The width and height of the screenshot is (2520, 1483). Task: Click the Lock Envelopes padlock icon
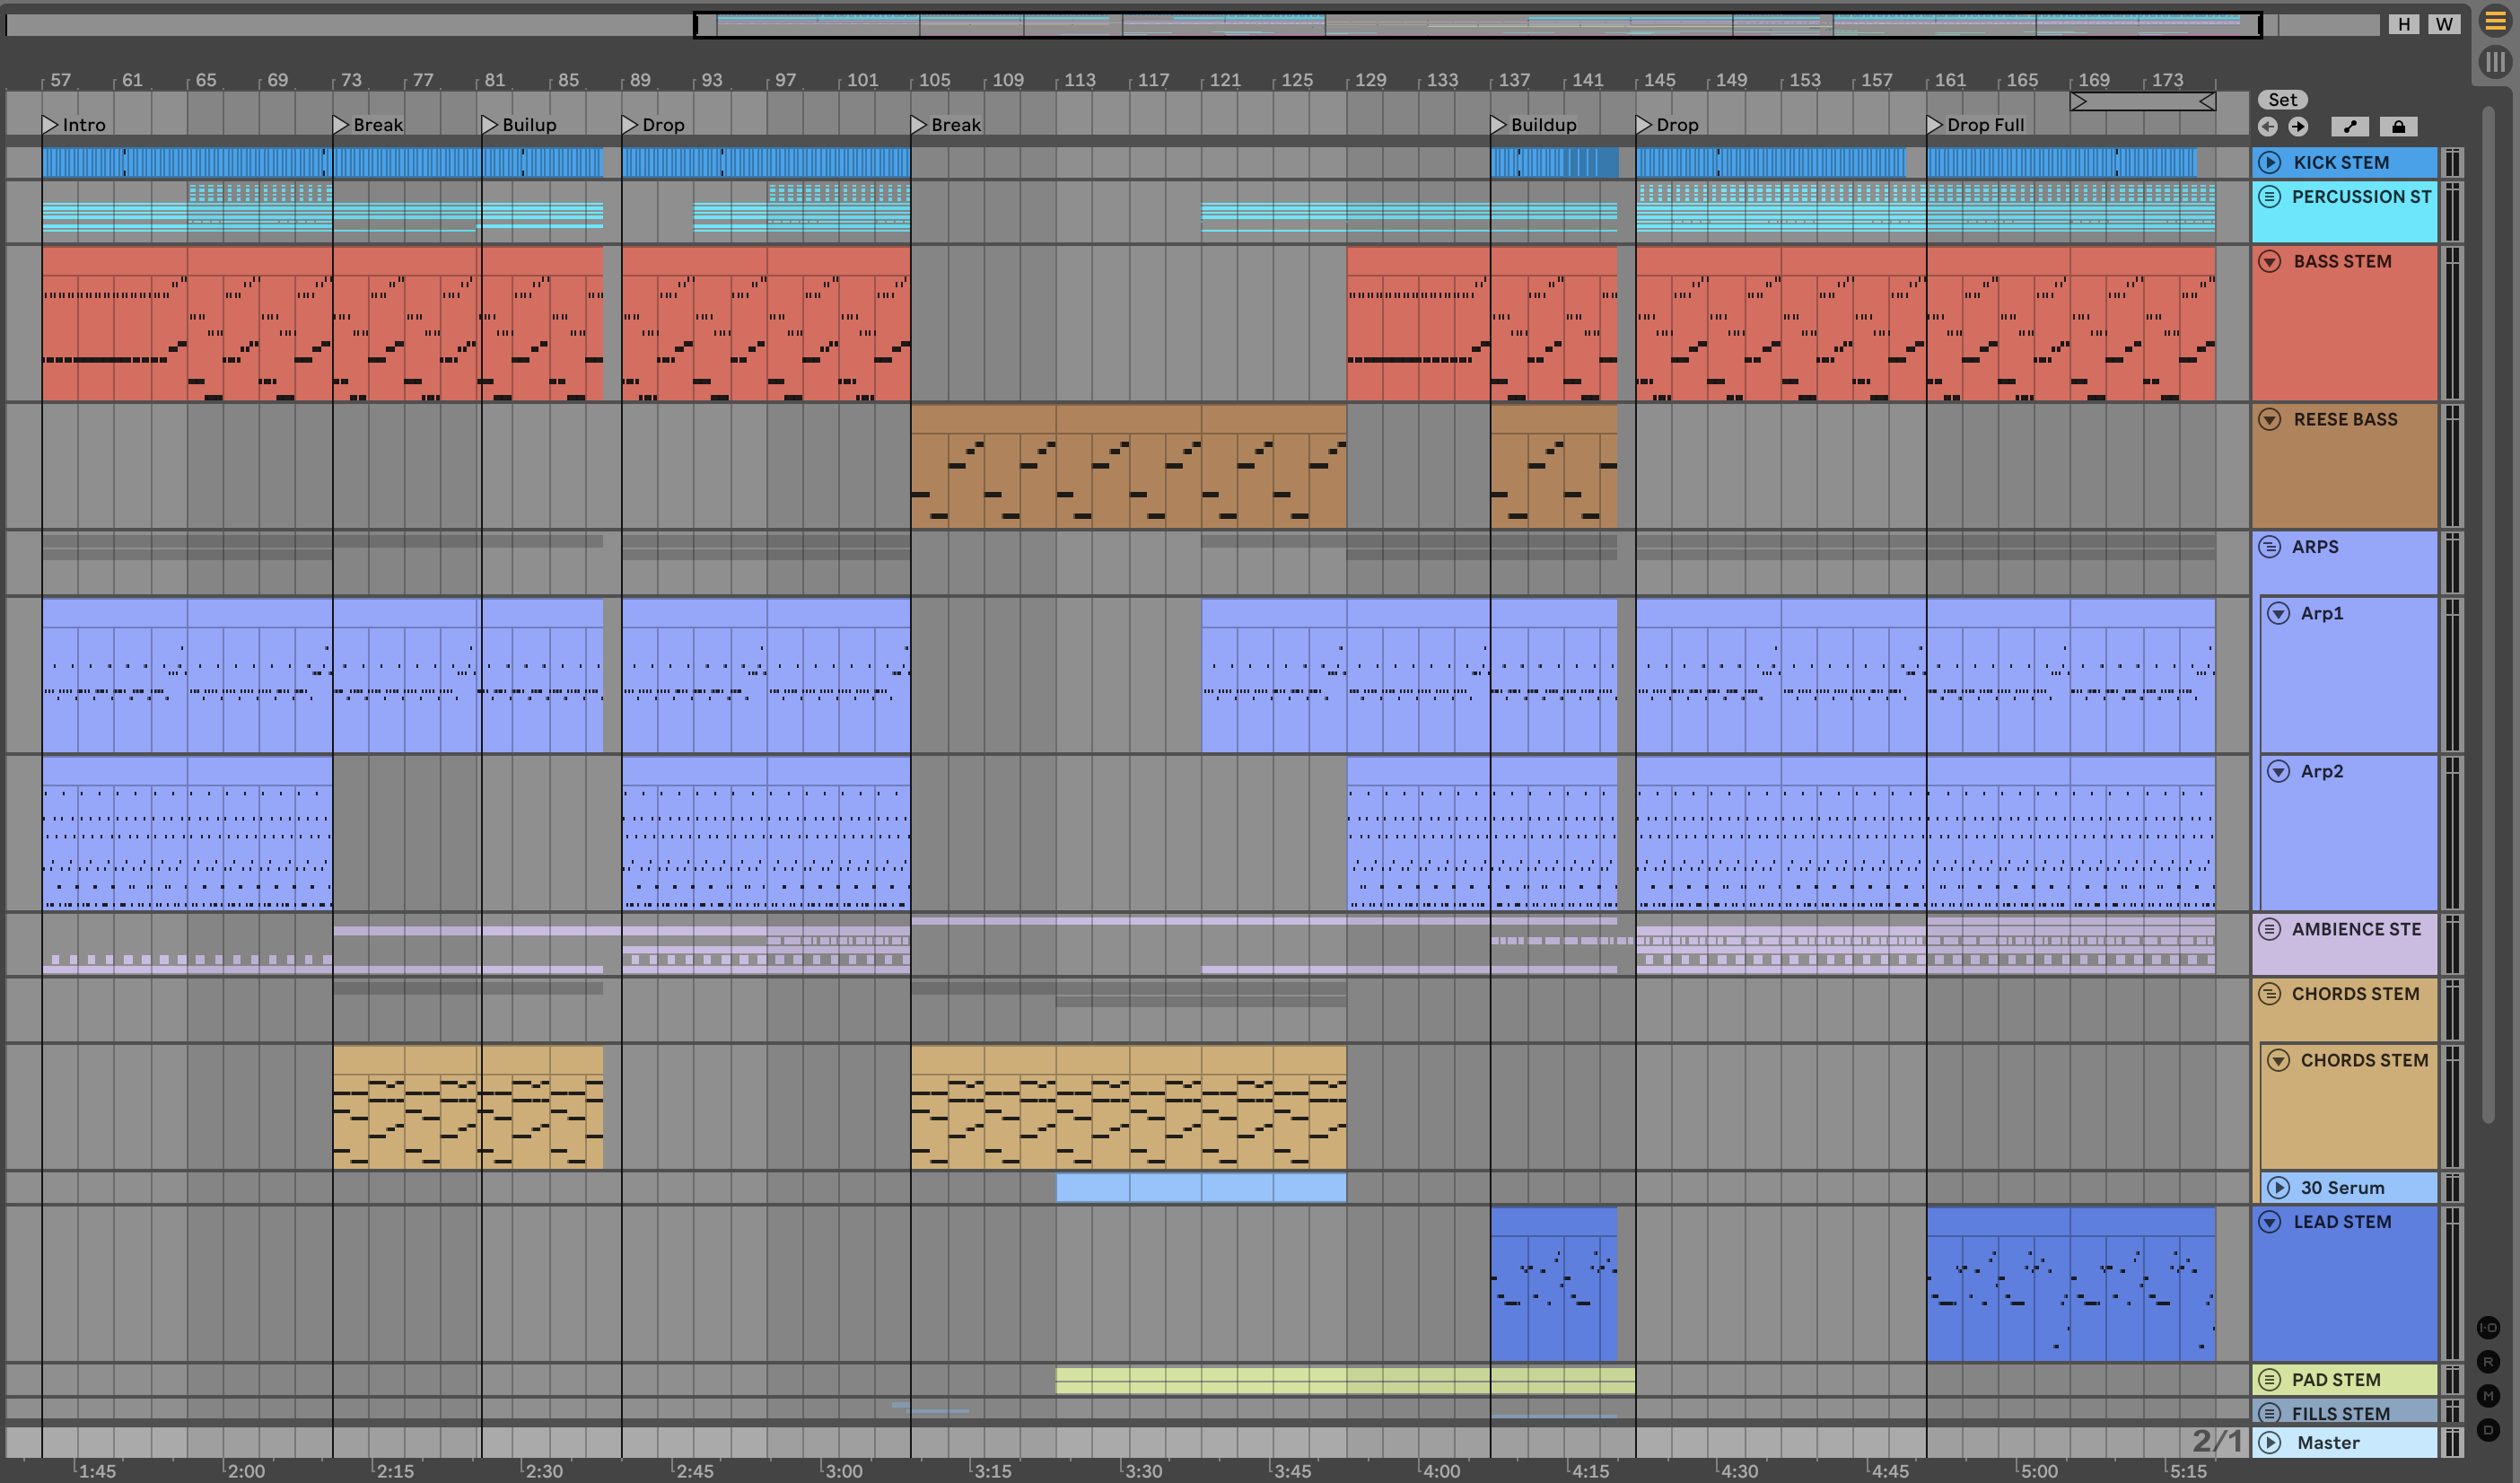point(2398,126)
